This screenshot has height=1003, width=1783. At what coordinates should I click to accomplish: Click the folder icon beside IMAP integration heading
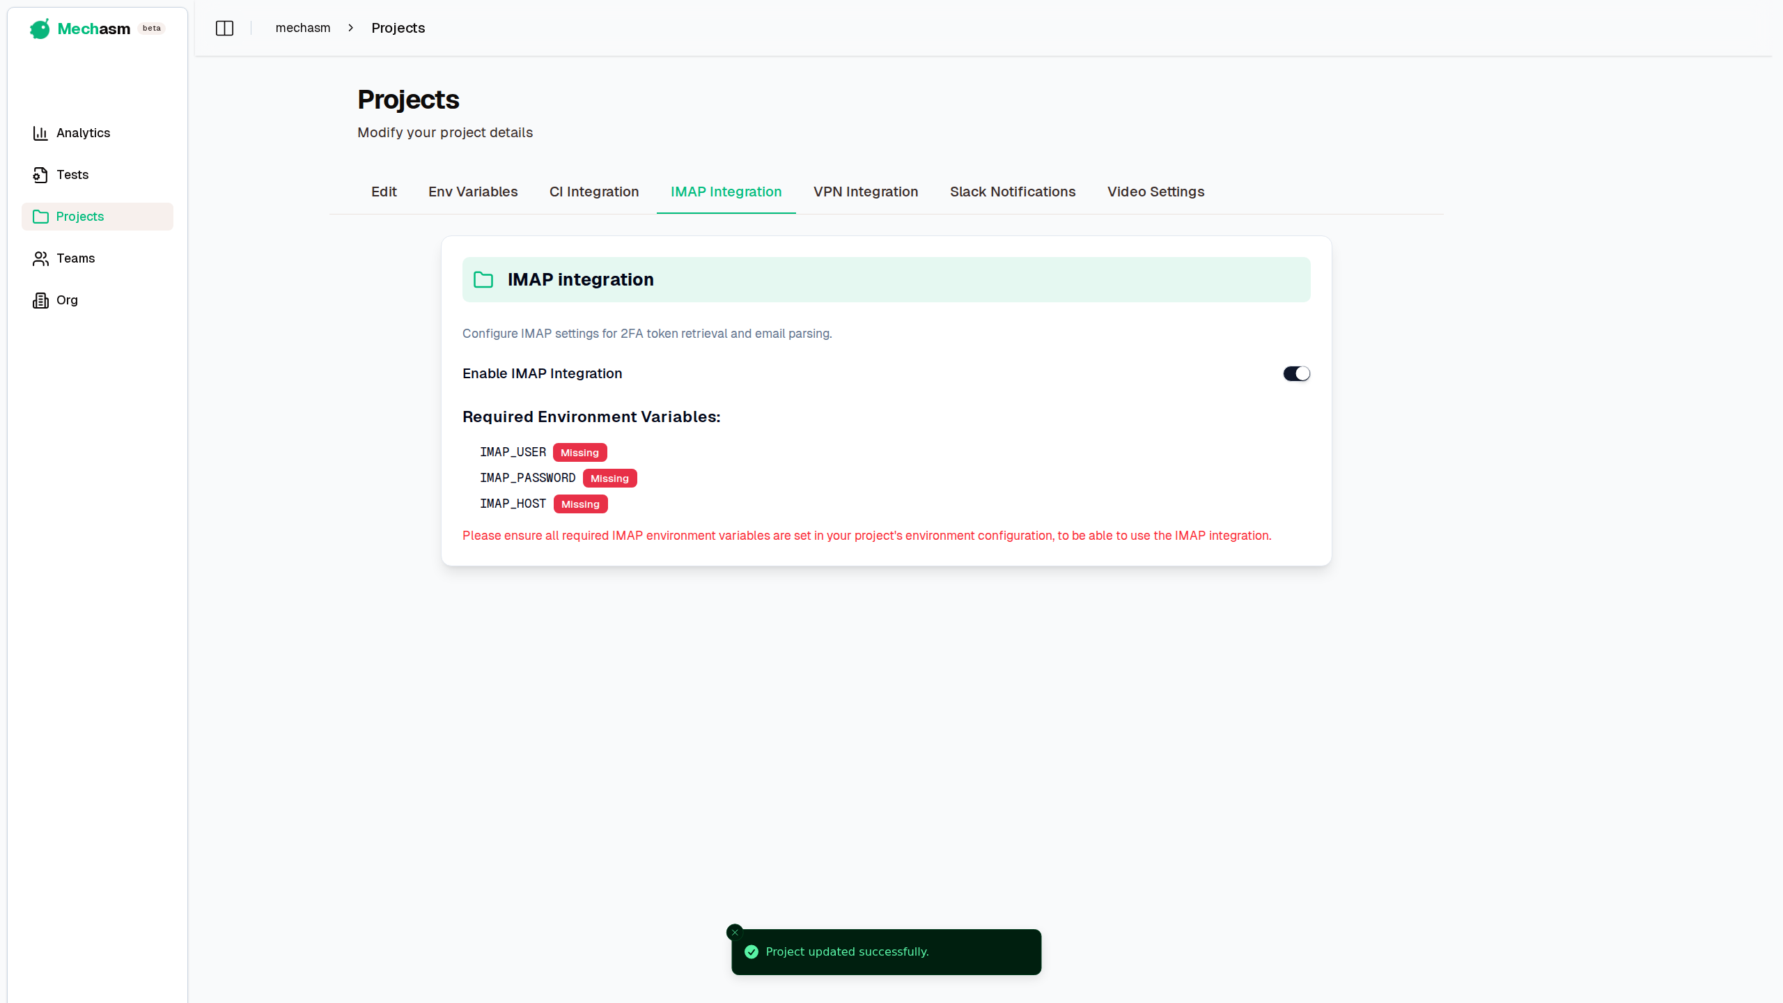point(483,280)
